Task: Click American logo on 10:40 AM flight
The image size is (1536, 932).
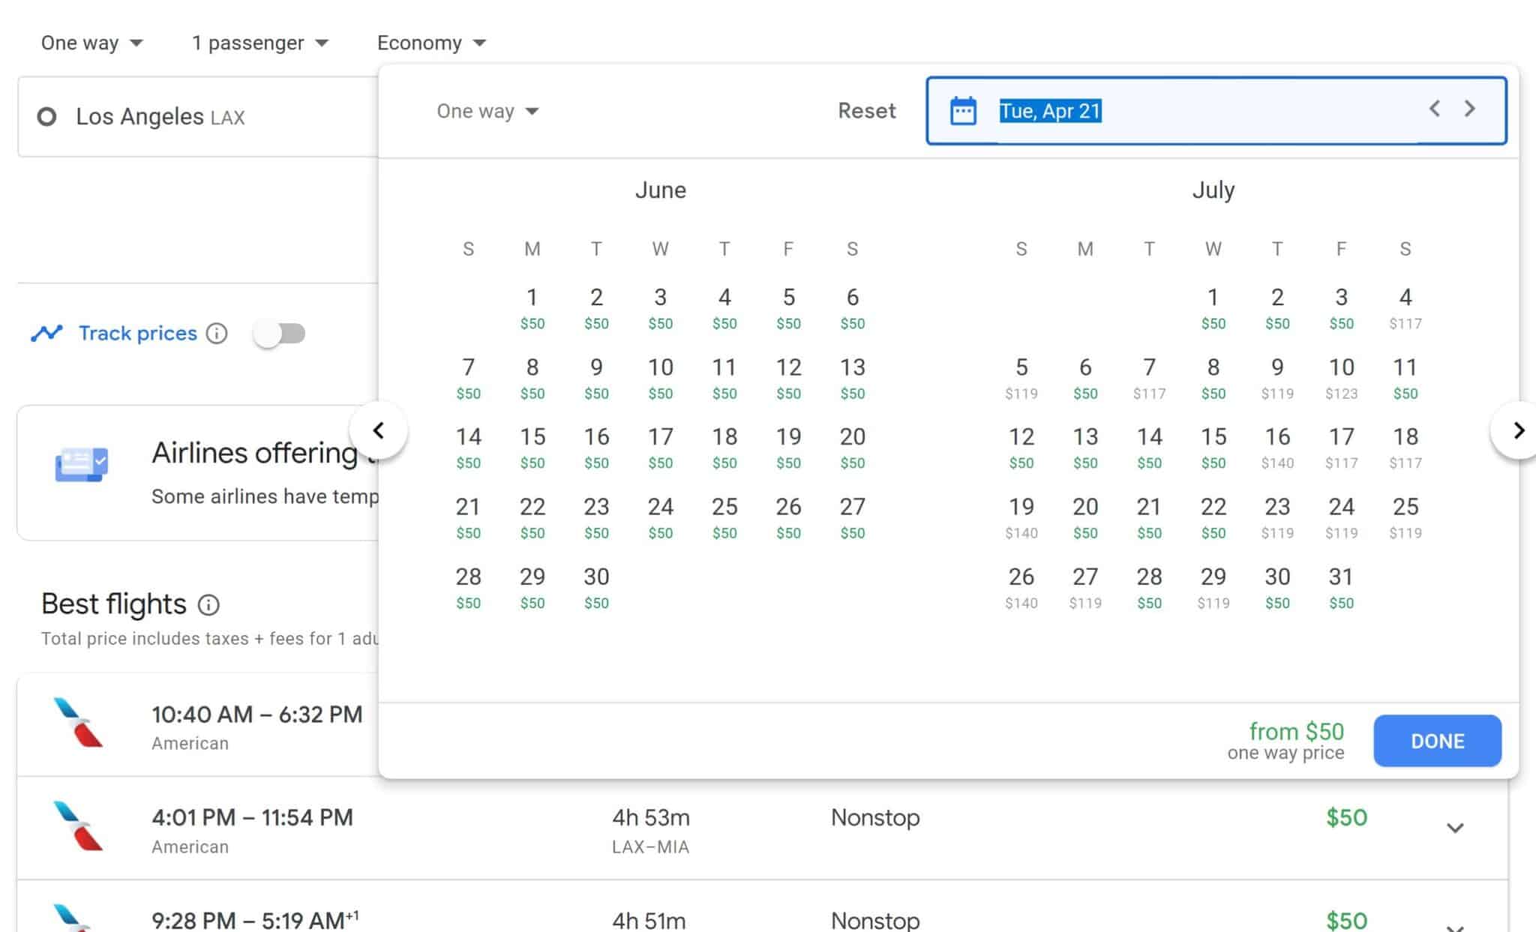Action: click(x=78, y=723)
